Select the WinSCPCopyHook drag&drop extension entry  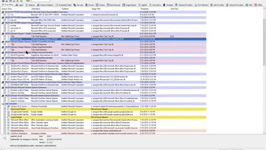click(x=104, y=55)
